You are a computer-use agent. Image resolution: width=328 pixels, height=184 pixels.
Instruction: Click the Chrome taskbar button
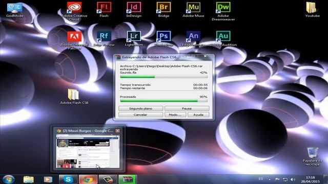coord(88,179)
